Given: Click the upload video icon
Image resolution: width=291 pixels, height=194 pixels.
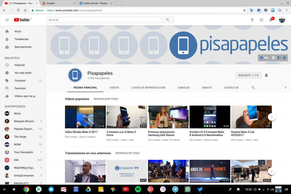Looking at the screenshot, I should point(252,20).
